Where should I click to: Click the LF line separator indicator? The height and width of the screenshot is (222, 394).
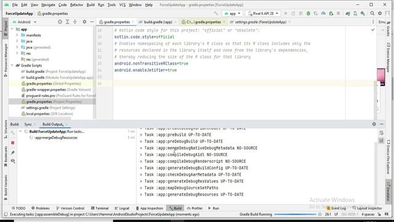click(336, 215)
